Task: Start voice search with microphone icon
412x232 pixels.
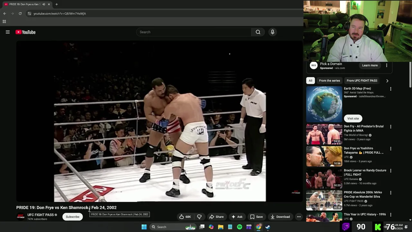Action: pyautogui.click(x=272, y=32)
